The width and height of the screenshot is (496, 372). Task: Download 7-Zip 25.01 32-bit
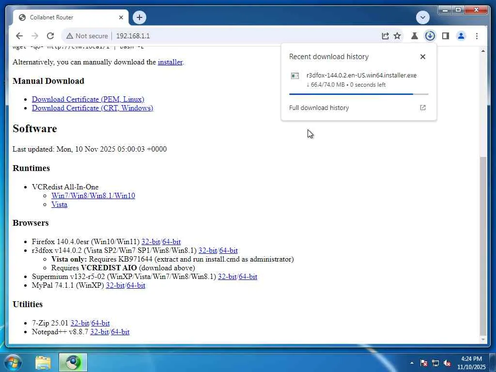(80, 323)
